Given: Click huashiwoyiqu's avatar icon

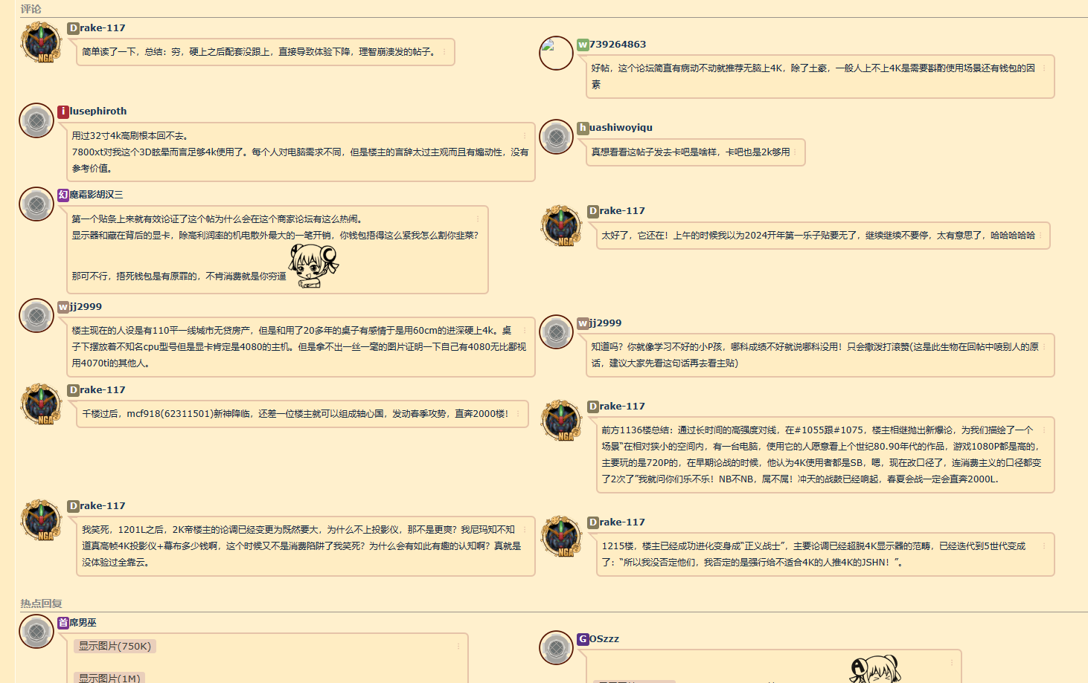Looking at the screenshot, I should pos(555,137).
